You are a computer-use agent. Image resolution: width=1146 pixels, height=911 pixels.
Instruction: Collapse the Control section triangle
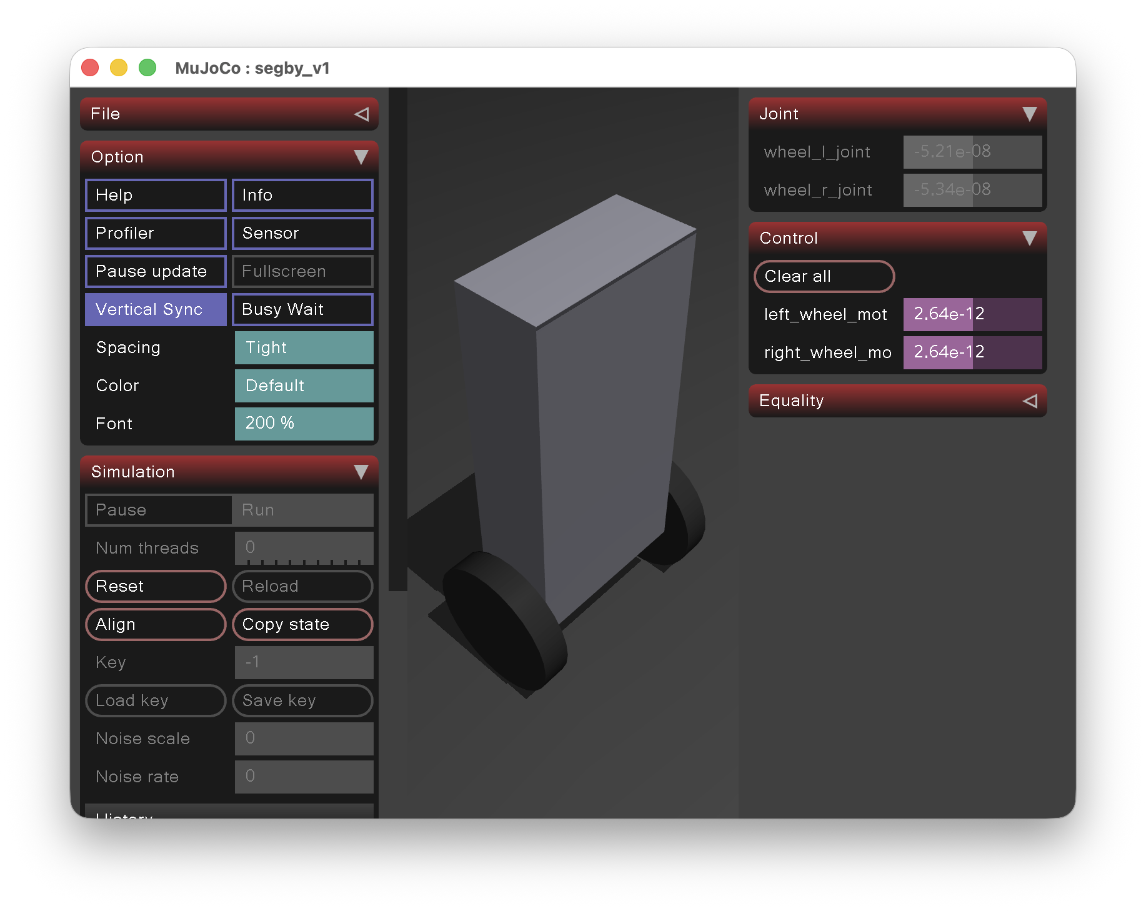(1029, 238)
